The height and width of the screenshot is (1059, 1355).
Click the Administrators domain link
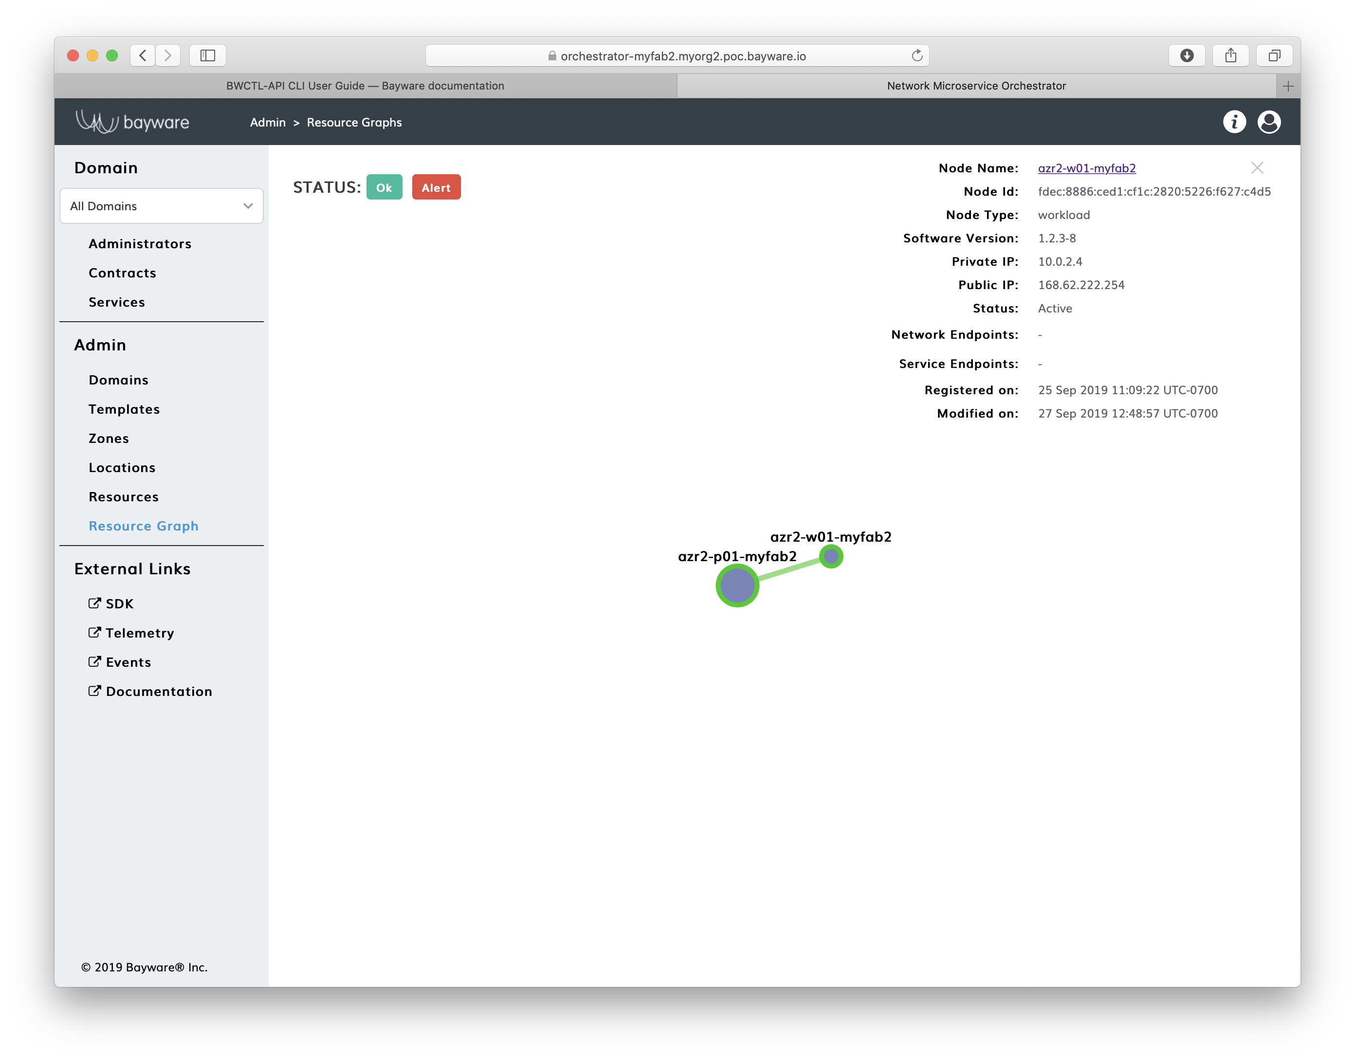click(140, 243)
